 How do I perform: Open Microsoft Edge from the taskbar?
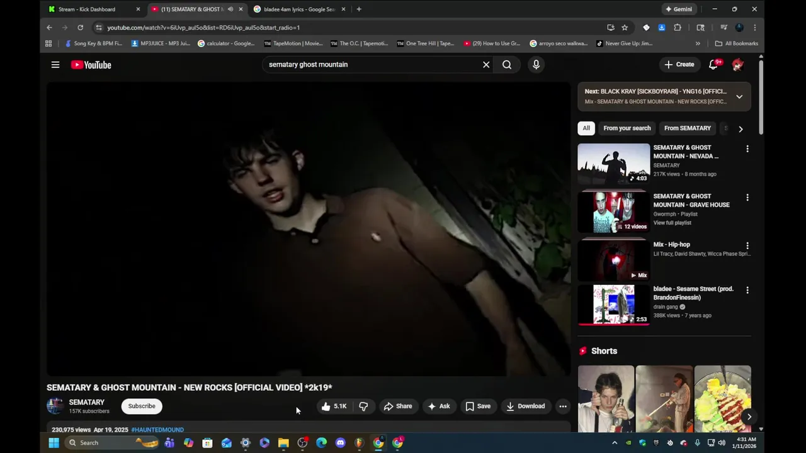(x=322, y=443)
